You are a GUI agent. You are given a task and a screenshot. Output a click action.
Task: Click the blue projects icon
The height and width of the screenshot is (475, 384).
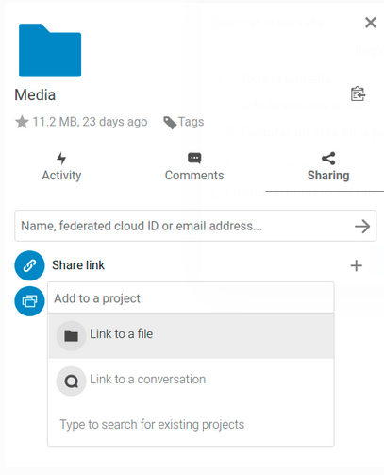pyautogui.click(x=29, y=301)
